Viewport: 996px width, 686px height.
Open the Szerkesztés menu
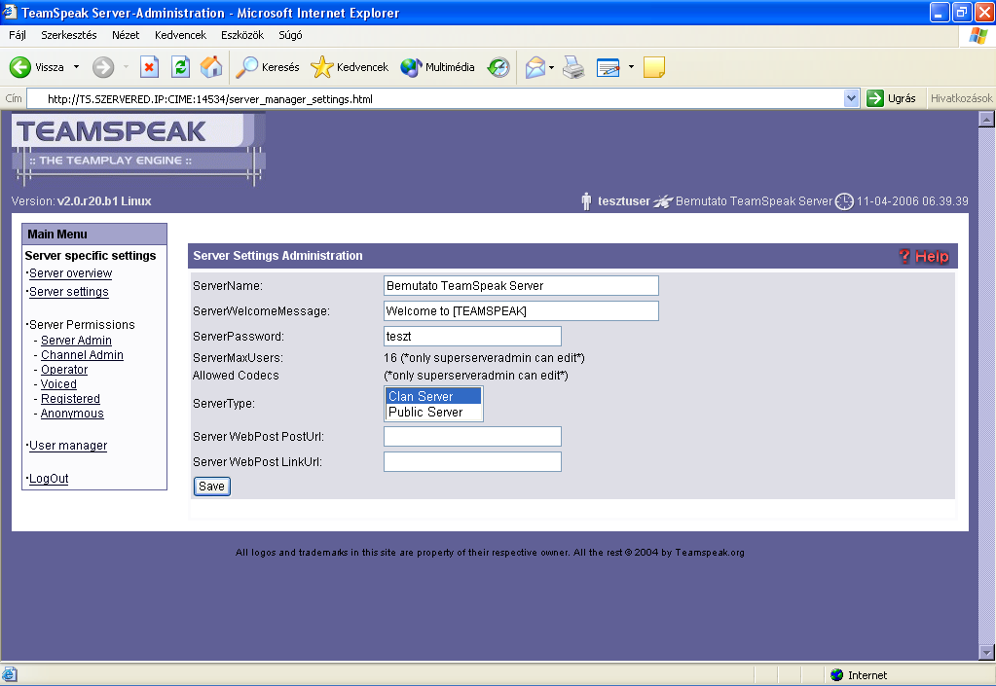coord(68,35)
